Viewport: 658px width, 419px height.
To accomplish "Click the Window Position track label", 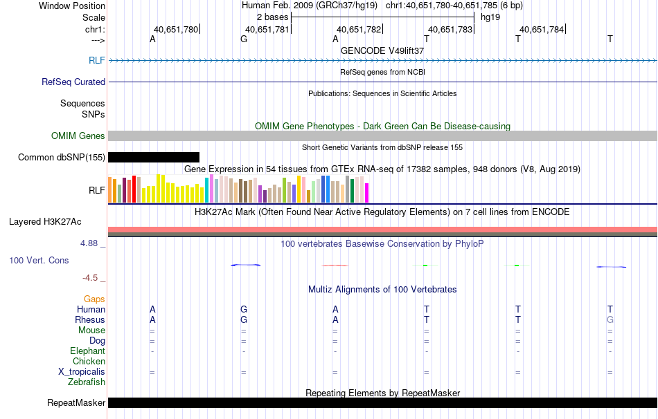I will 72,6.
